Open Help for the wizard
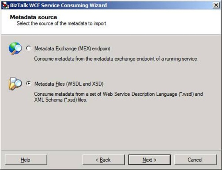This screenshot has height=170, width=222. [26, 160]
